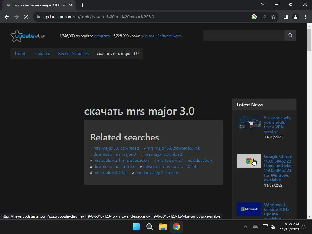Open the Updates menu item
This screenshot has width=312, height=234.
click(x=42, y=54)
